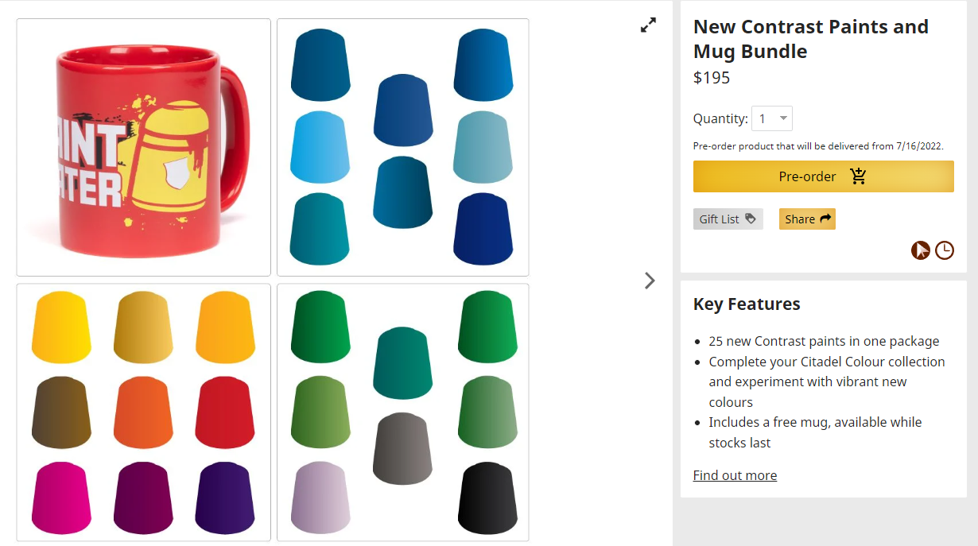This screenshot has width=978, height=546.
Task: Click the shopping cart icon on Pre-order
Action: tap(858, 176)
